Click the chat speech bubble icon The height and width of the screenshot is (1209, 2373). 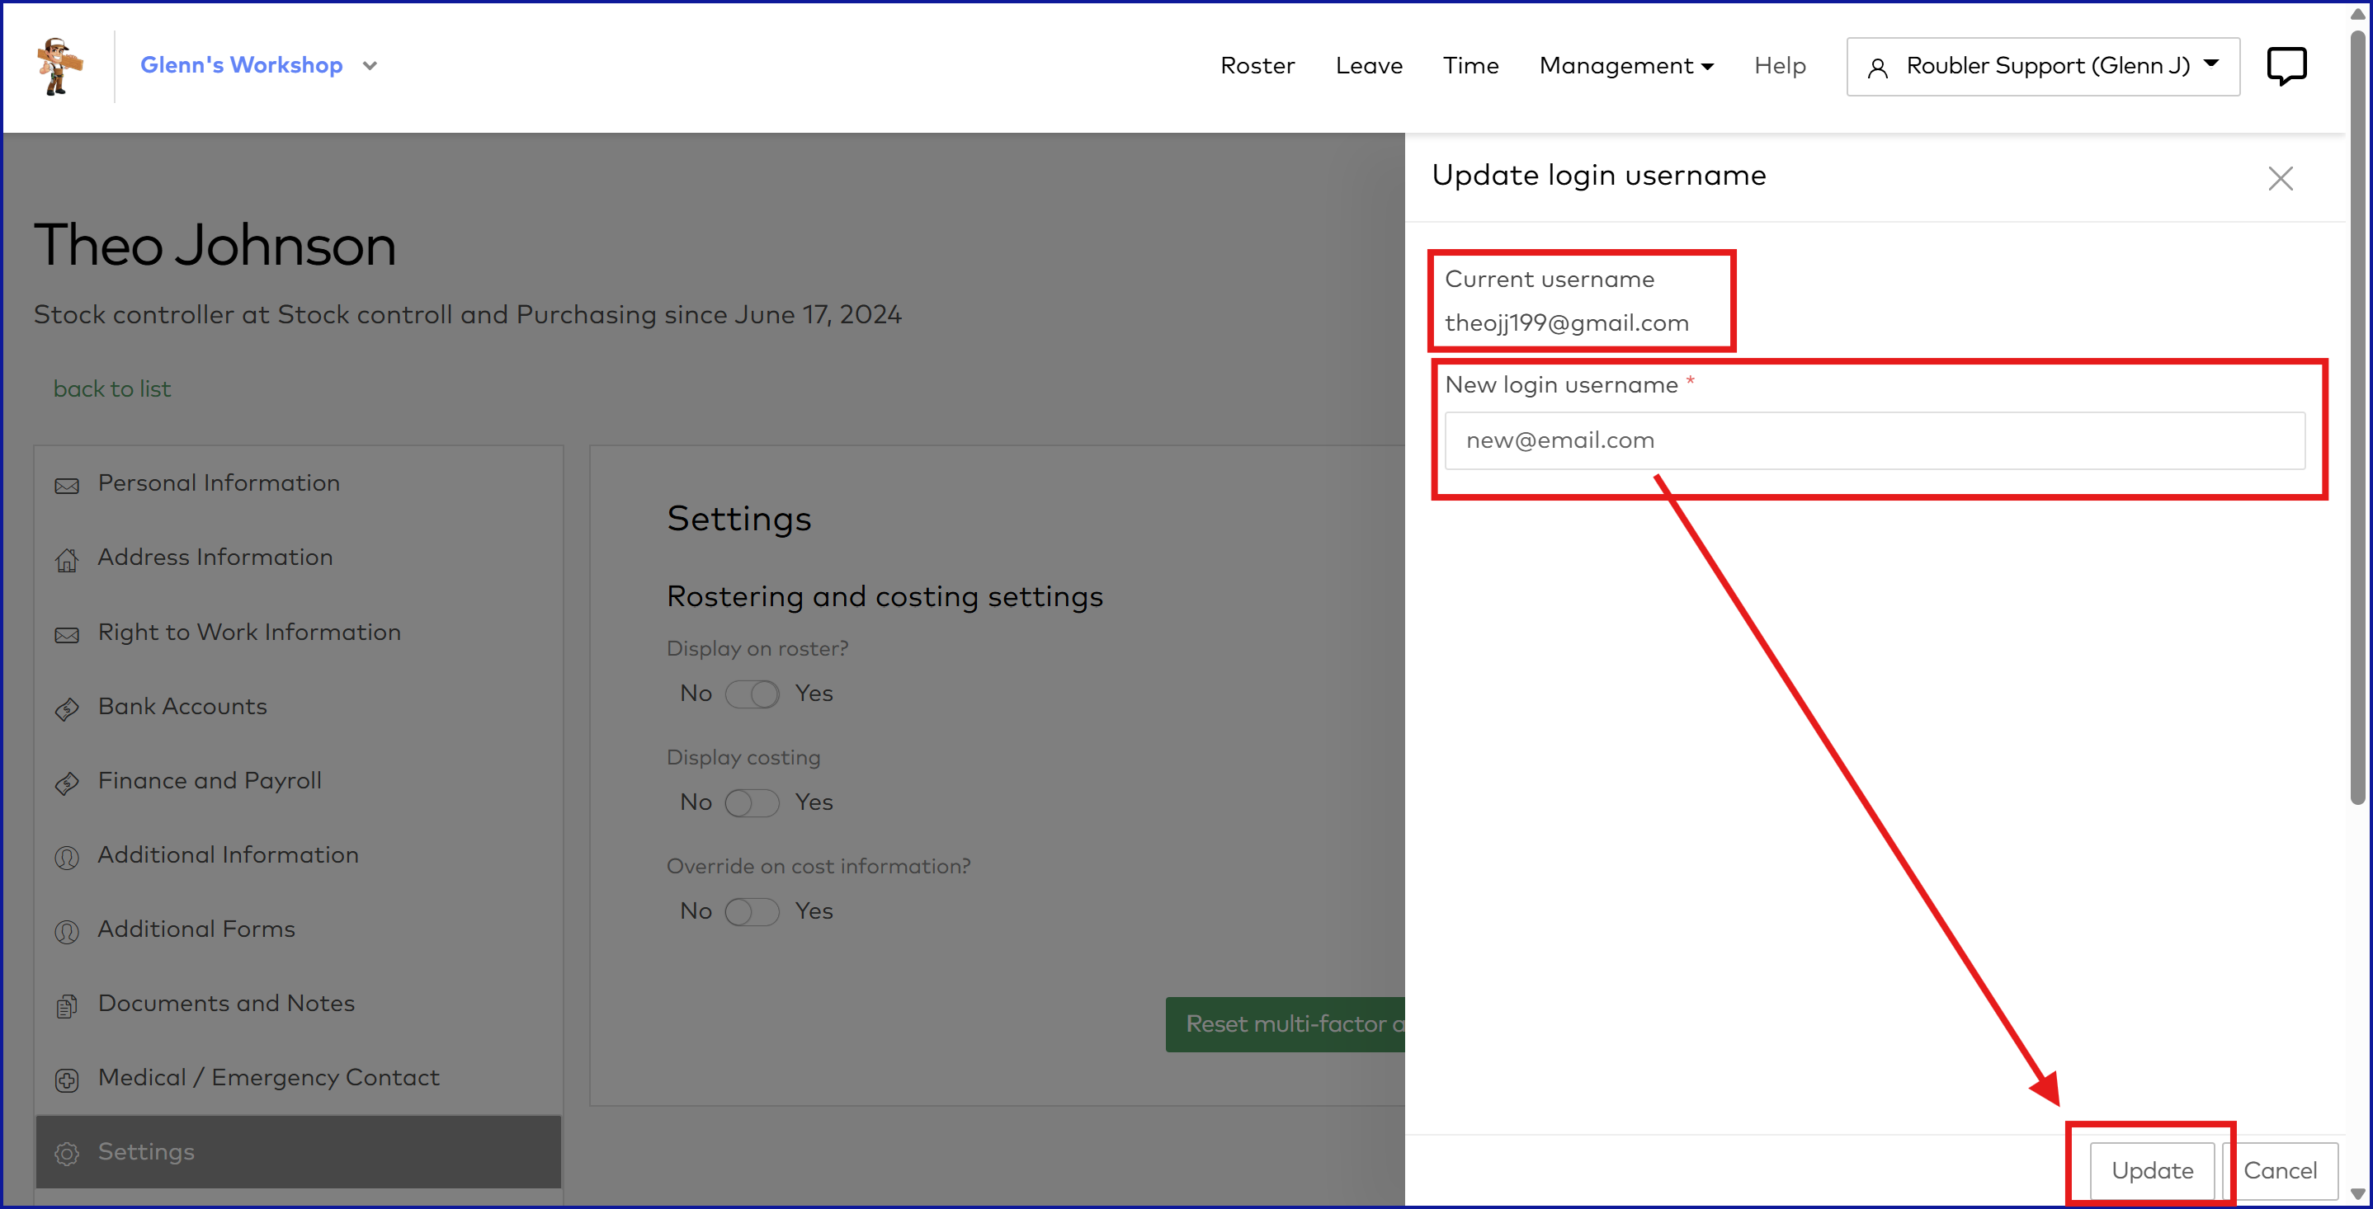2286,66
